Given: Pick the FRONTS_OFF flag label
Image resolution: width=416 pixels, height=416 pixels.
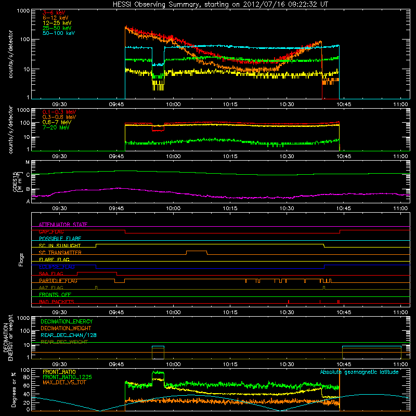Looking at the screenshot, I should (55, 295).
